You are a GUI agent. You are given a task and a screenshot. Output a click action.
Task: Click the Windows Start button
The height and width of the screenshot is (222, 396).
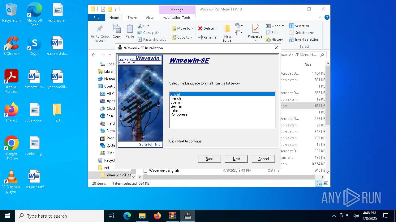coord(7,216)
